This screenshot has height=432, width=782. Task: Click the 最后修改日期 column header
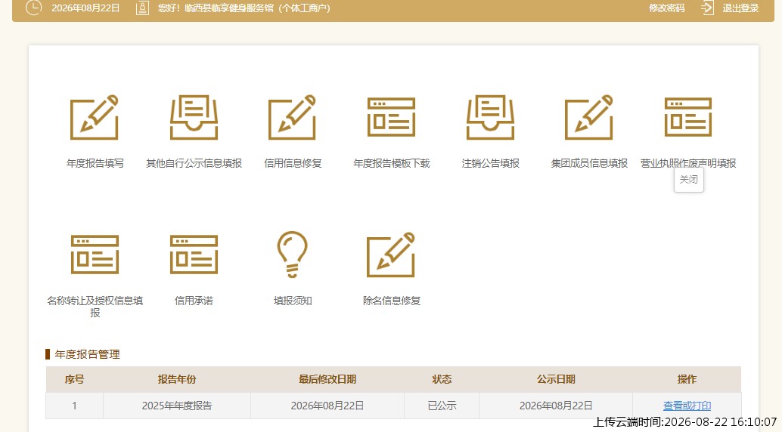pos(327,379)
